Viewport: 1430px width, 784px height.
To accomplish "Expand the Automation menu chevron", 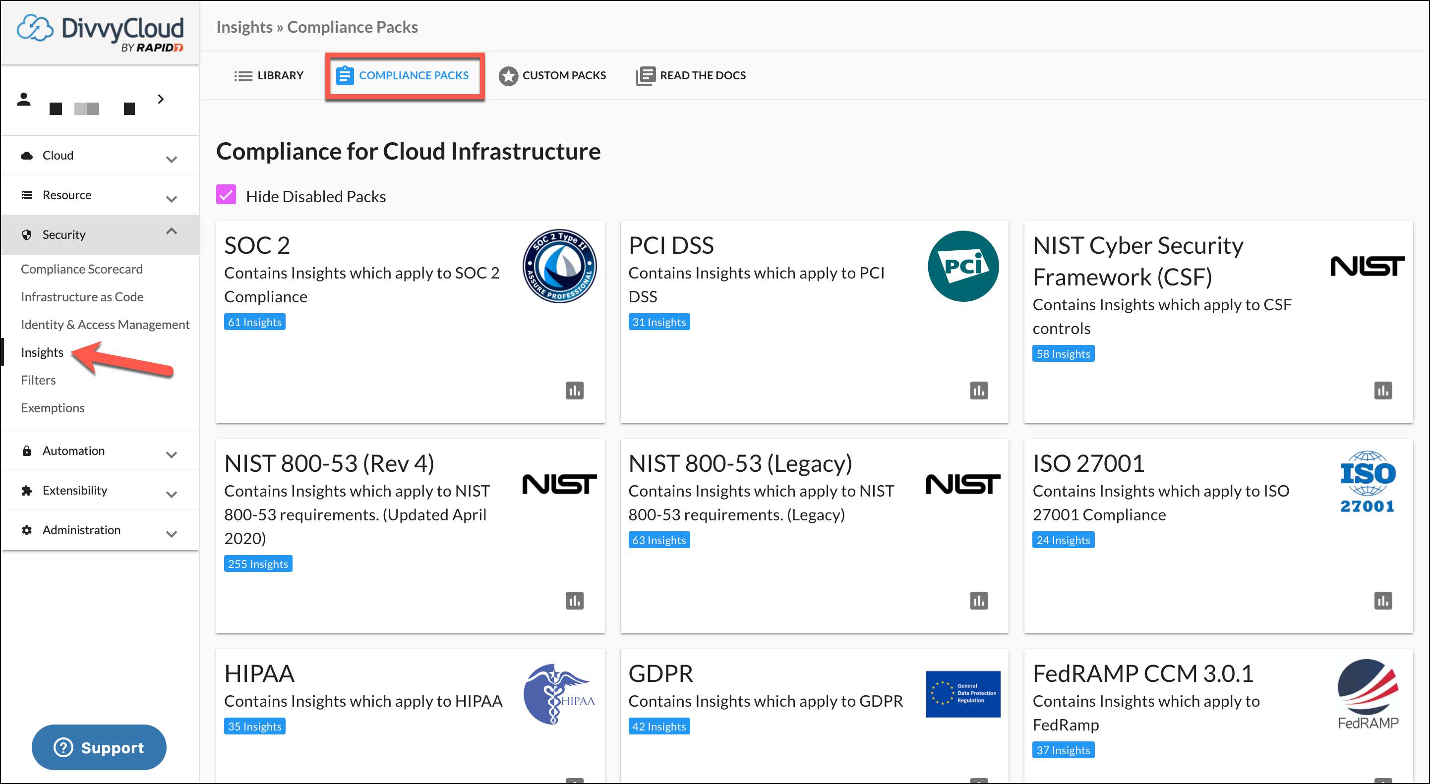I will point(172,455).
